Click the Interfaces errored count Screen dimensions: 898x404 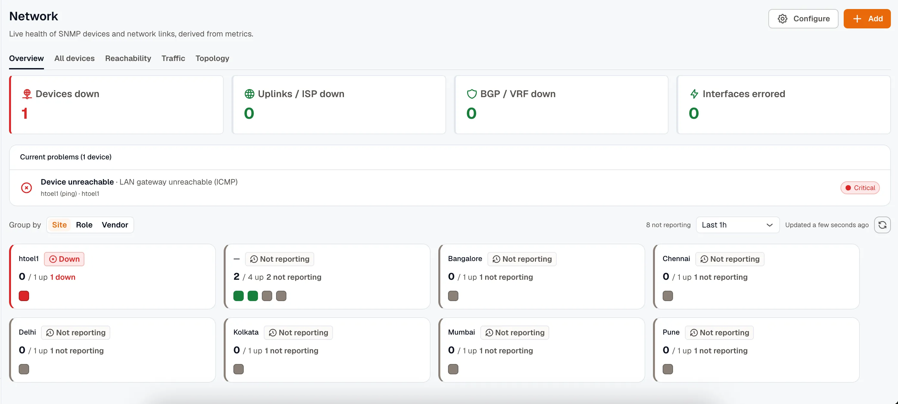pyautogui.click(x=694, y=114)
